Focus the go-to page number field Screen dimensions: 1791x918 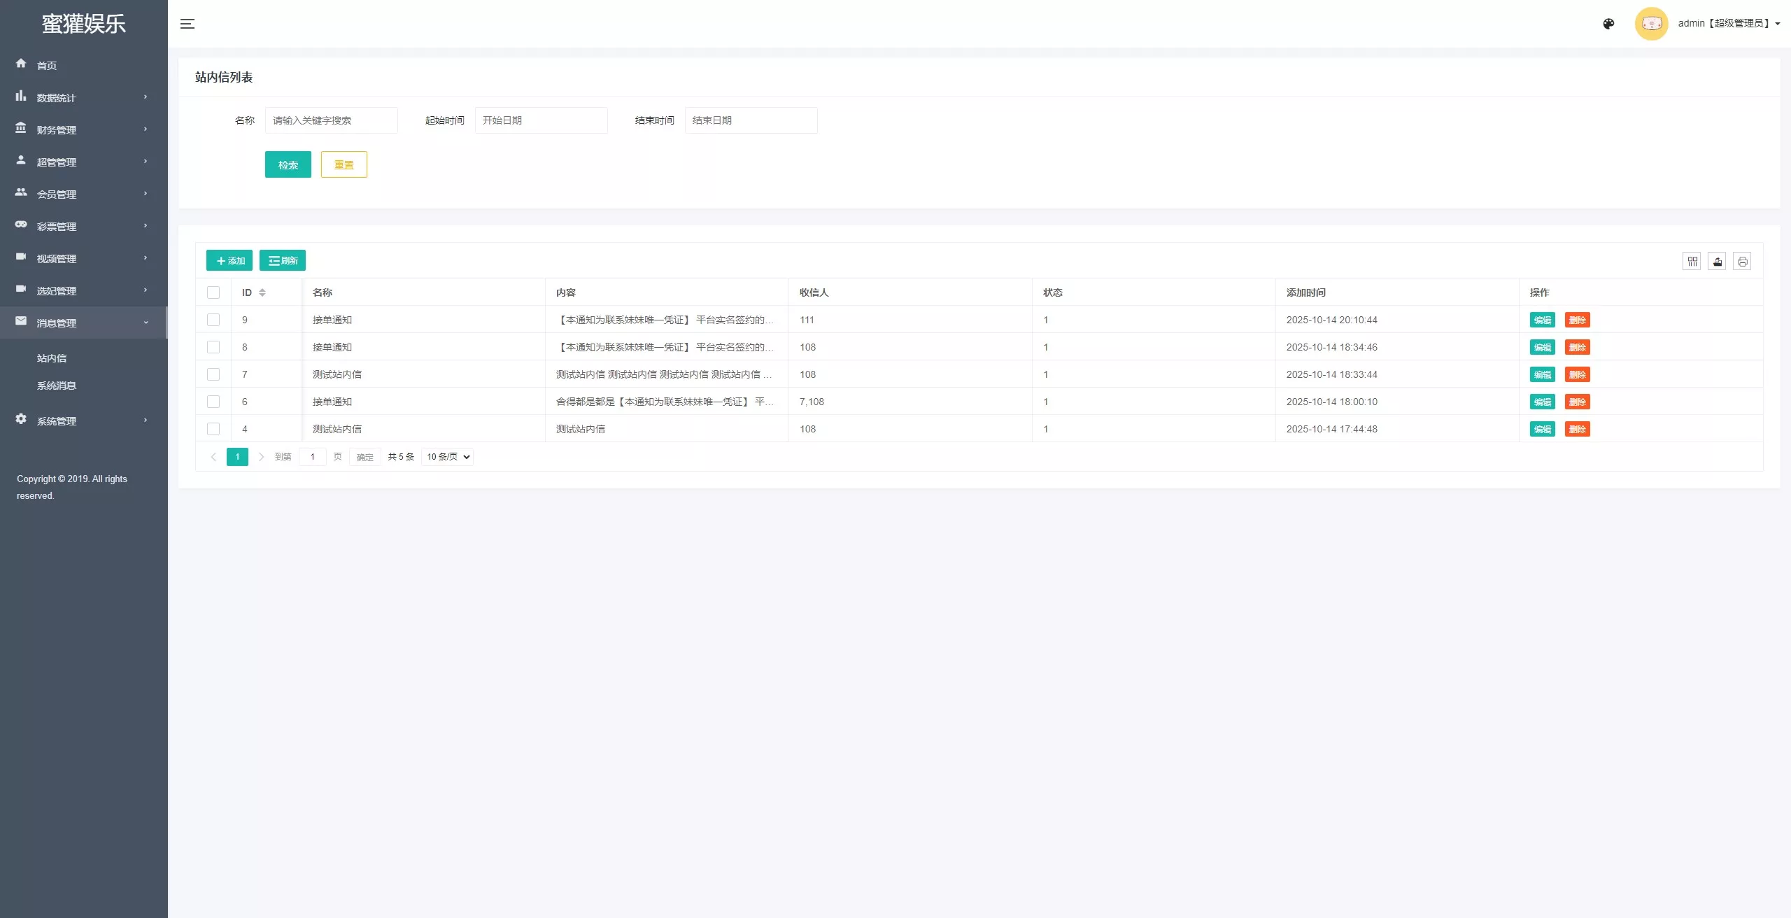coord(313,457)
